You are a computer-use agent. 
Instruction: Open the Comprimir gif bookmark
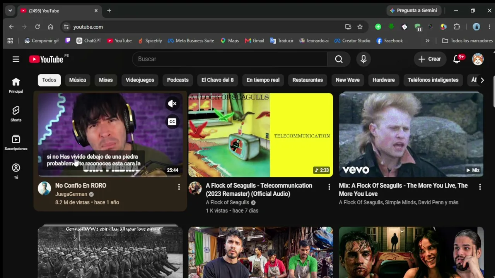[x=42, y=41]
